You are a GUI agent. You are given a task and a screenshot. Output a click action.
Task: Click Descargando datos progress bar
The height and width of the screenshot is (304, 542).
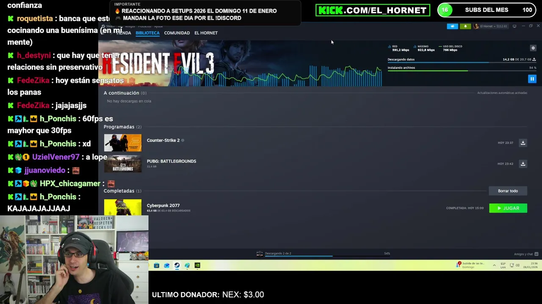462,62
